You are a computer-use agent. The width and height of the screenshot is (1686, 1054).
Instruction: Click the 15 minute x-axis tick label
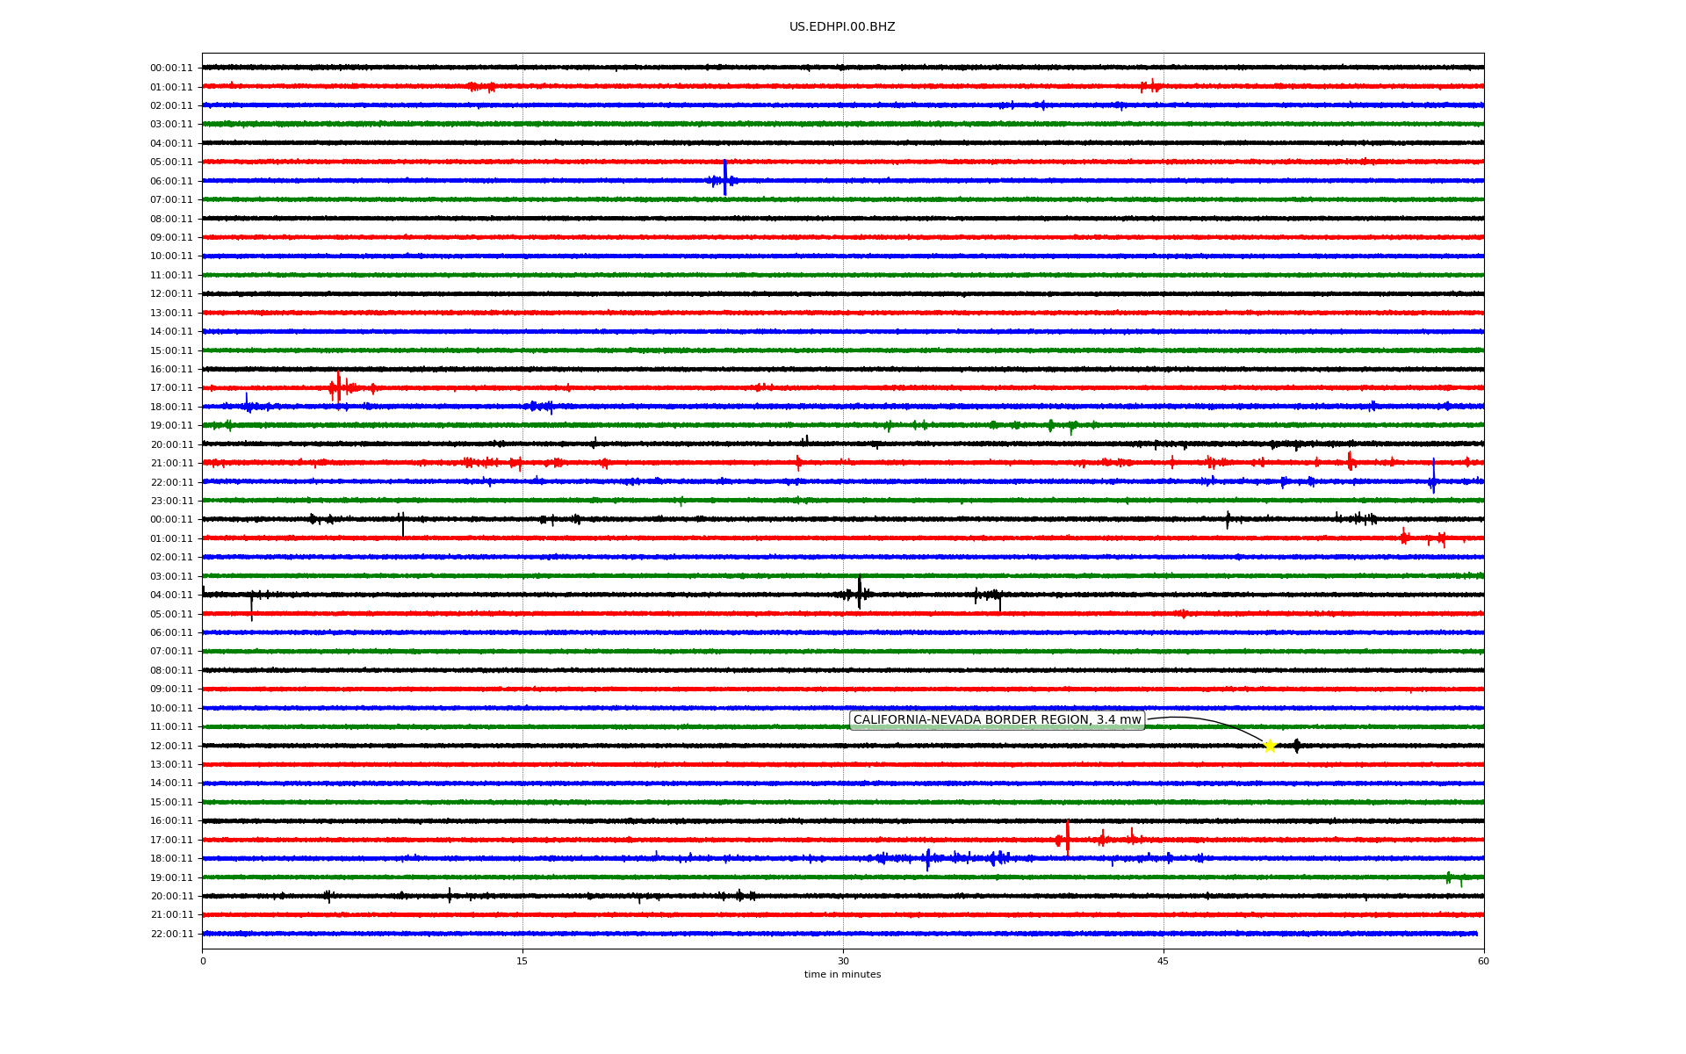point(522,961)
